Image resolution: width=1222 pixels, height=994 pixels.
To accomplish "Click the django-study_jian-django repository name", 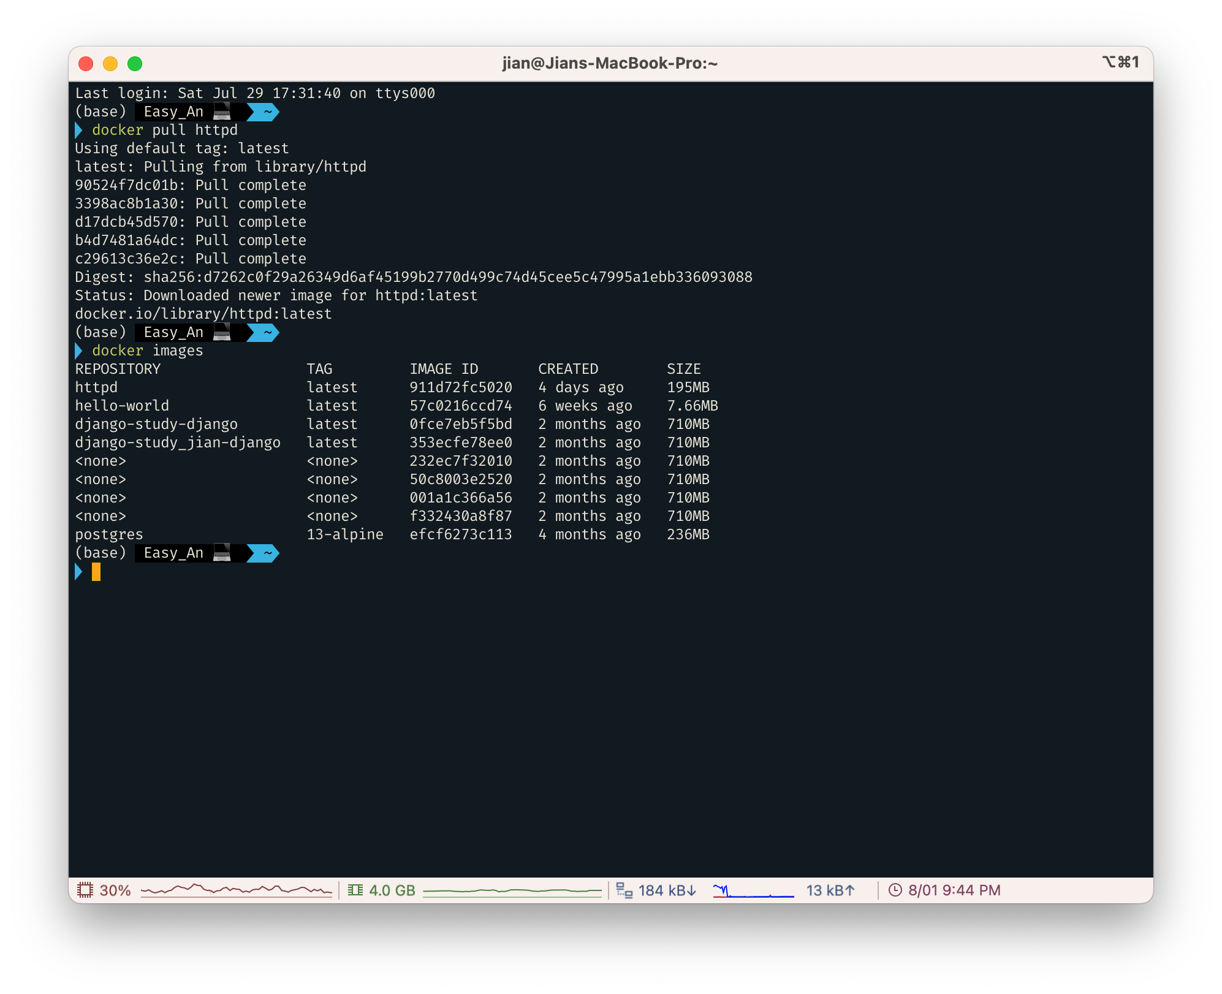I will tap(178, 442).
